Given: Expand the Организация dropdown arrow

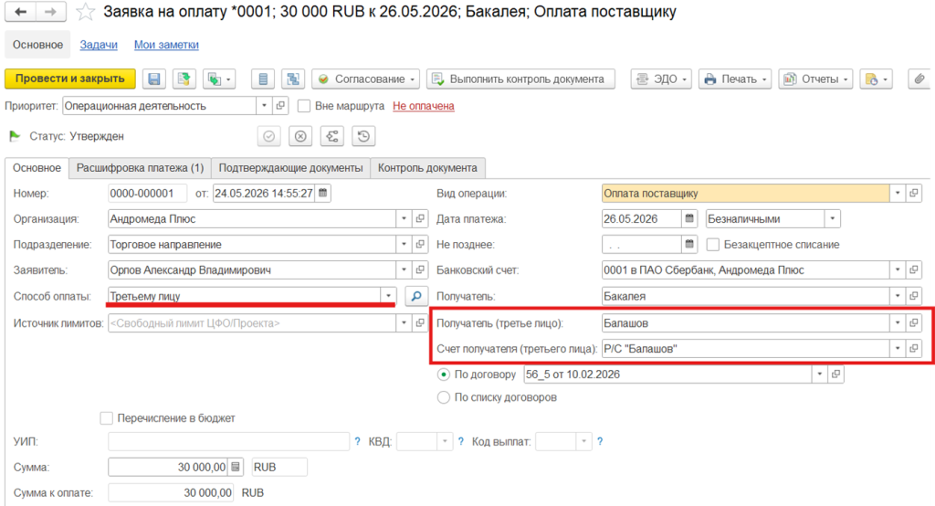Looking at the screenshot, I should click(404, 218).
